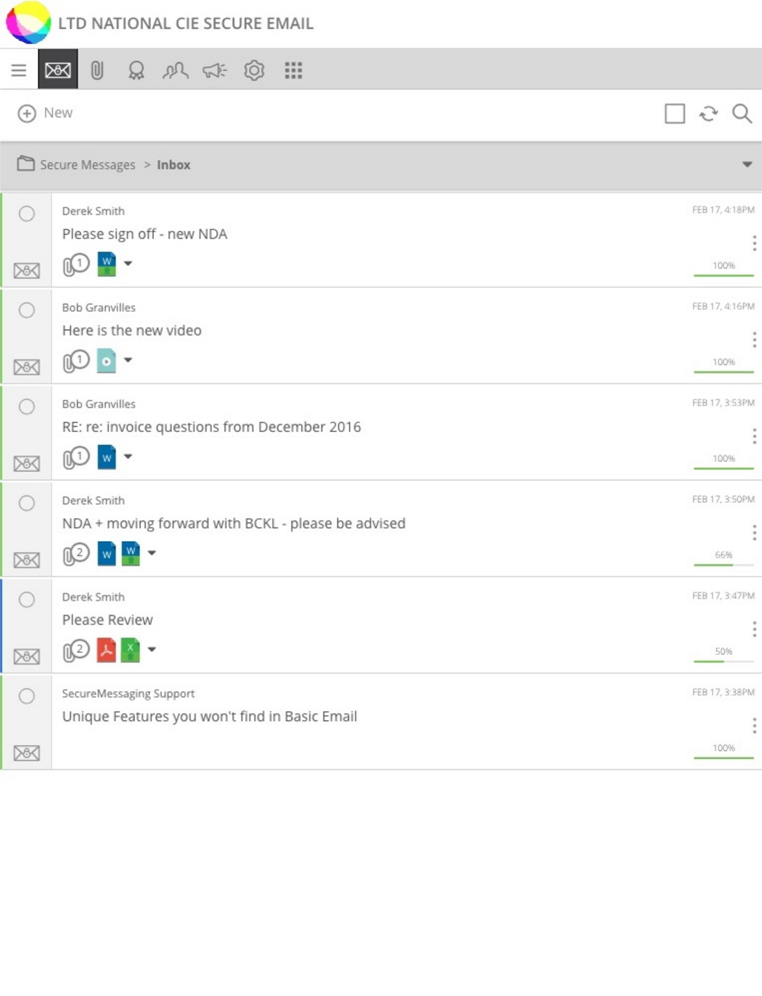Open settings gear icon in toolbar
Screen dimensions: 762x996
tap(254, 71)
